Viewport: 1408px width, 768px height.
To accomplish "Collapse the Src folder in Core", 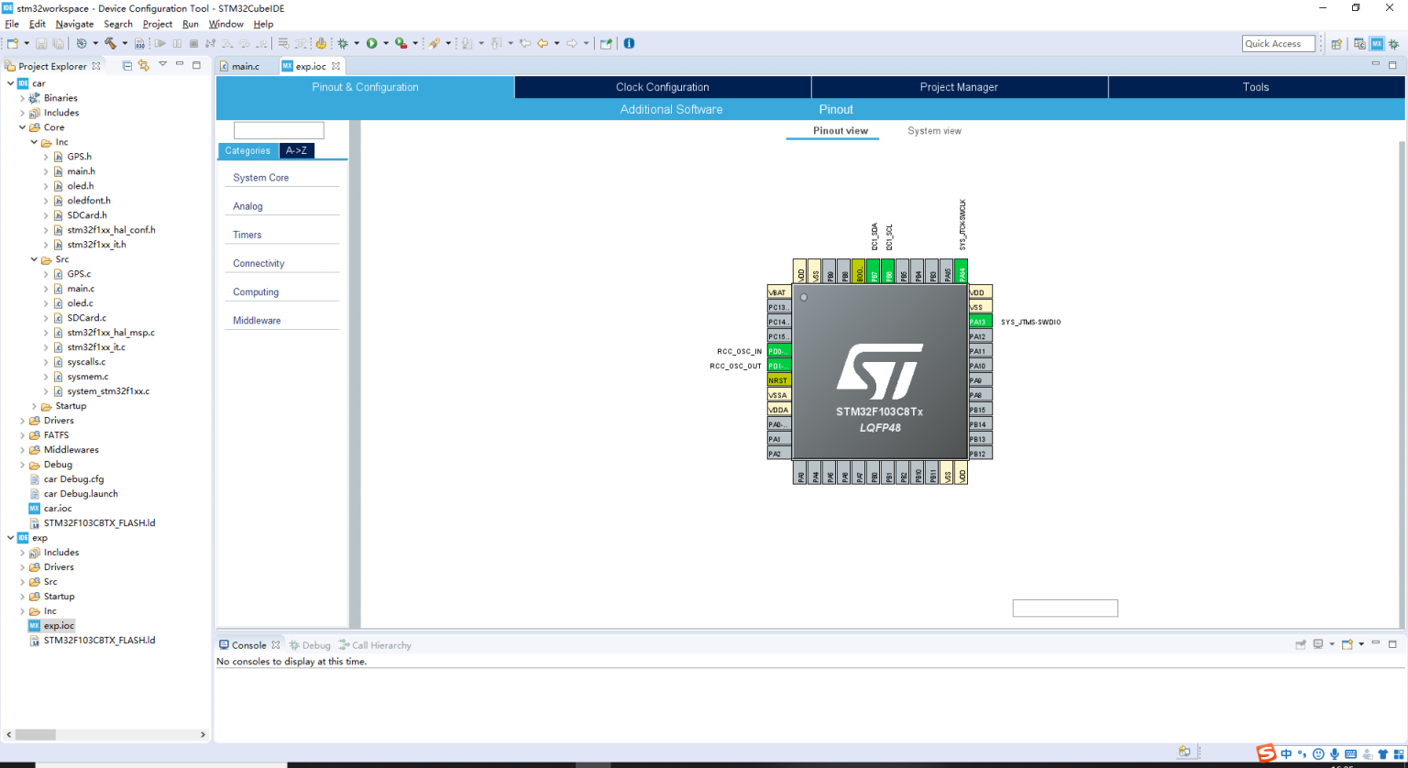I will coord(34,258).
